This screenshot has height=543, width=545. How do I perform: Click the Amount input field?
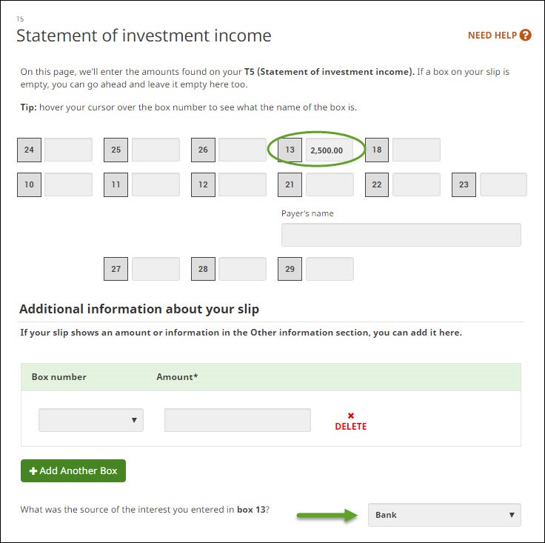pos(238,420)
